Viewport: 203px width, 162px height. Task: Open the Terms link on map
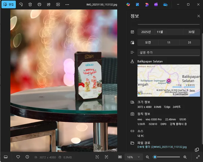pyautogui.click(x=192, y=90)
